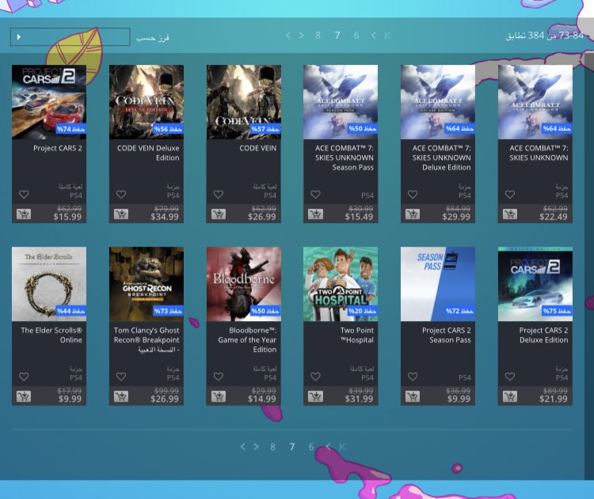The image size is (594, 499).
Task: Add The Elder Scrolls Online to cart
Action: click(24, 396)
